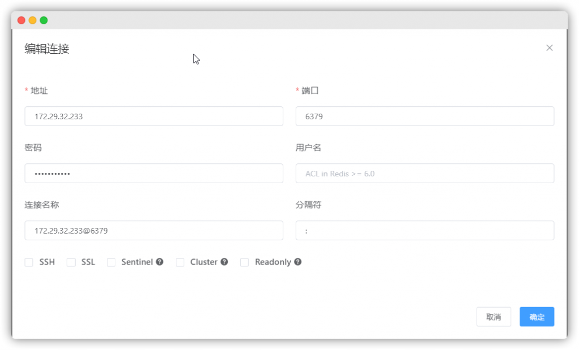Click the Readonly help question mark icon
Viewport: 579px width, 350px height.
tap(297, 262)
